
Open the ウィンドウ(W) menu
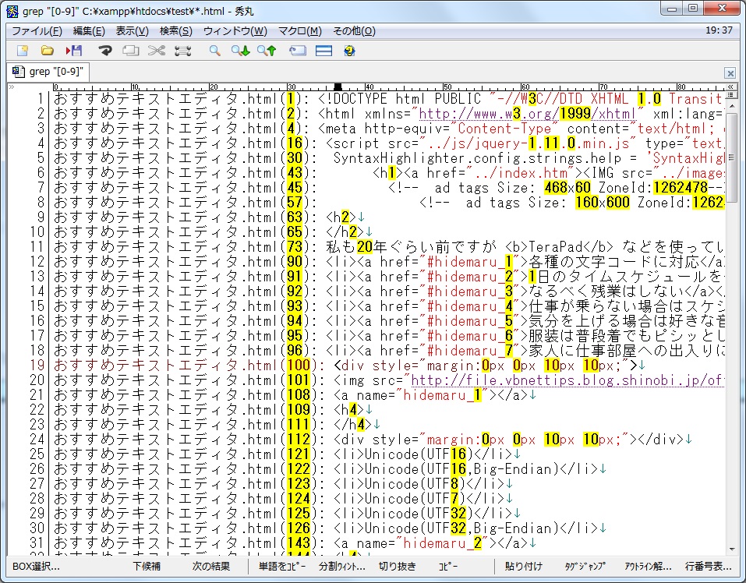click(235, 31)
